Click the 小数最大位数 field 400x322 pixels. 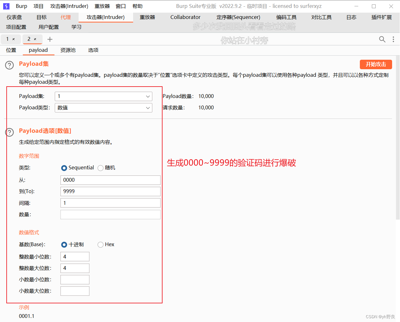[75, 291]
